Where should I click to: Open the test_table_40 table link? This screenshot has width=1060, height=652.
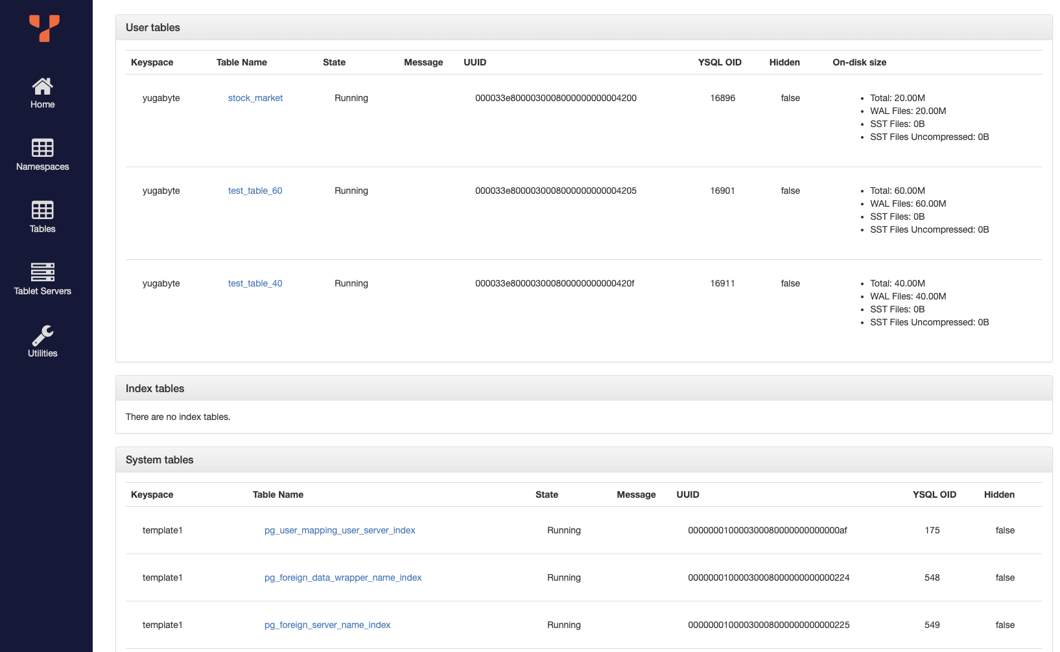pyautogui.click(x=255, y=283)
